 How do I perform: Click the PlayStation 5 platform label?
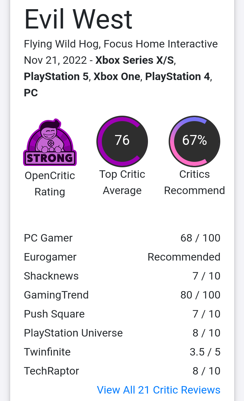[x=56, y=77]
